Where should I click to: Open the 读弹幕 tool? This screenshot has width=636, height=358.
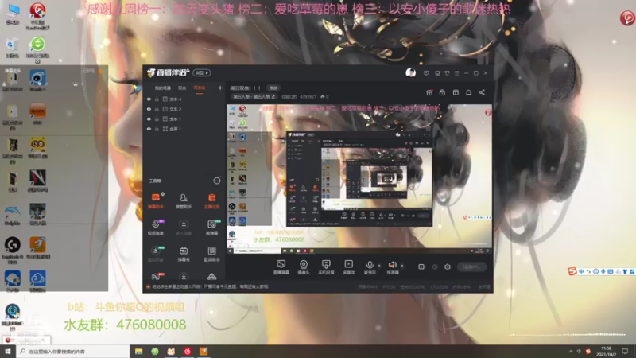pos(211,228)
